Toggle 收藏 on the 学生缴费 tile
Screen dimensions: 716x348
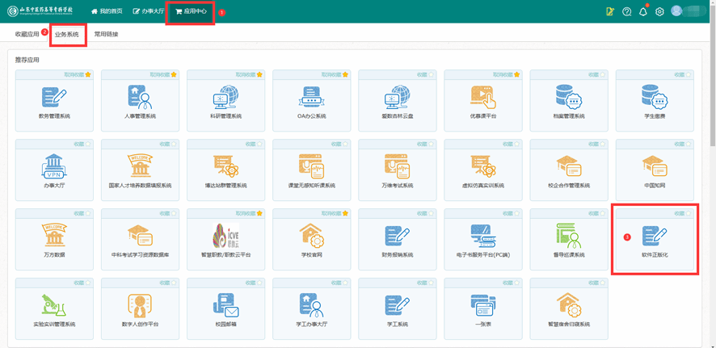[x=688, y=75]
